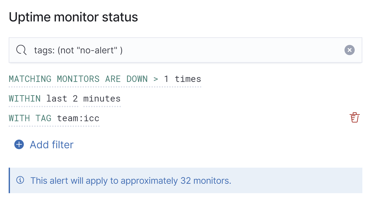370x197 pixels.
Task: Click the blue plus icon beside Add filter
Action: (x=19, y=145)
